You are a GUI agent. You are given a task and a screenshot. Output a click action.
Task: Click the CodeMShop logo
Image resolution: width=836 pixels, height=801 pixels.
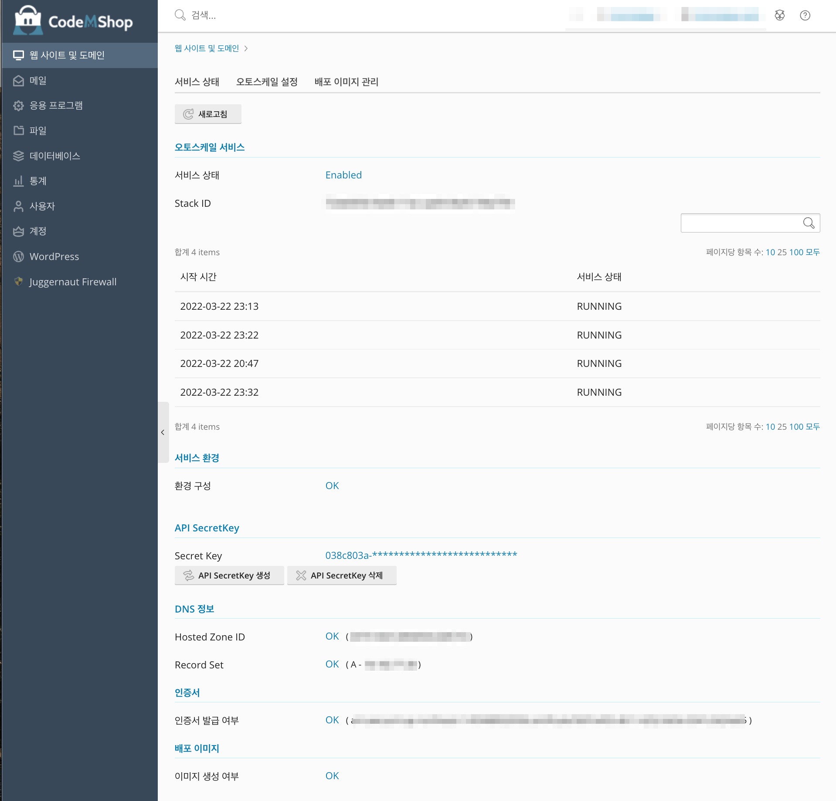click(73, 21)
